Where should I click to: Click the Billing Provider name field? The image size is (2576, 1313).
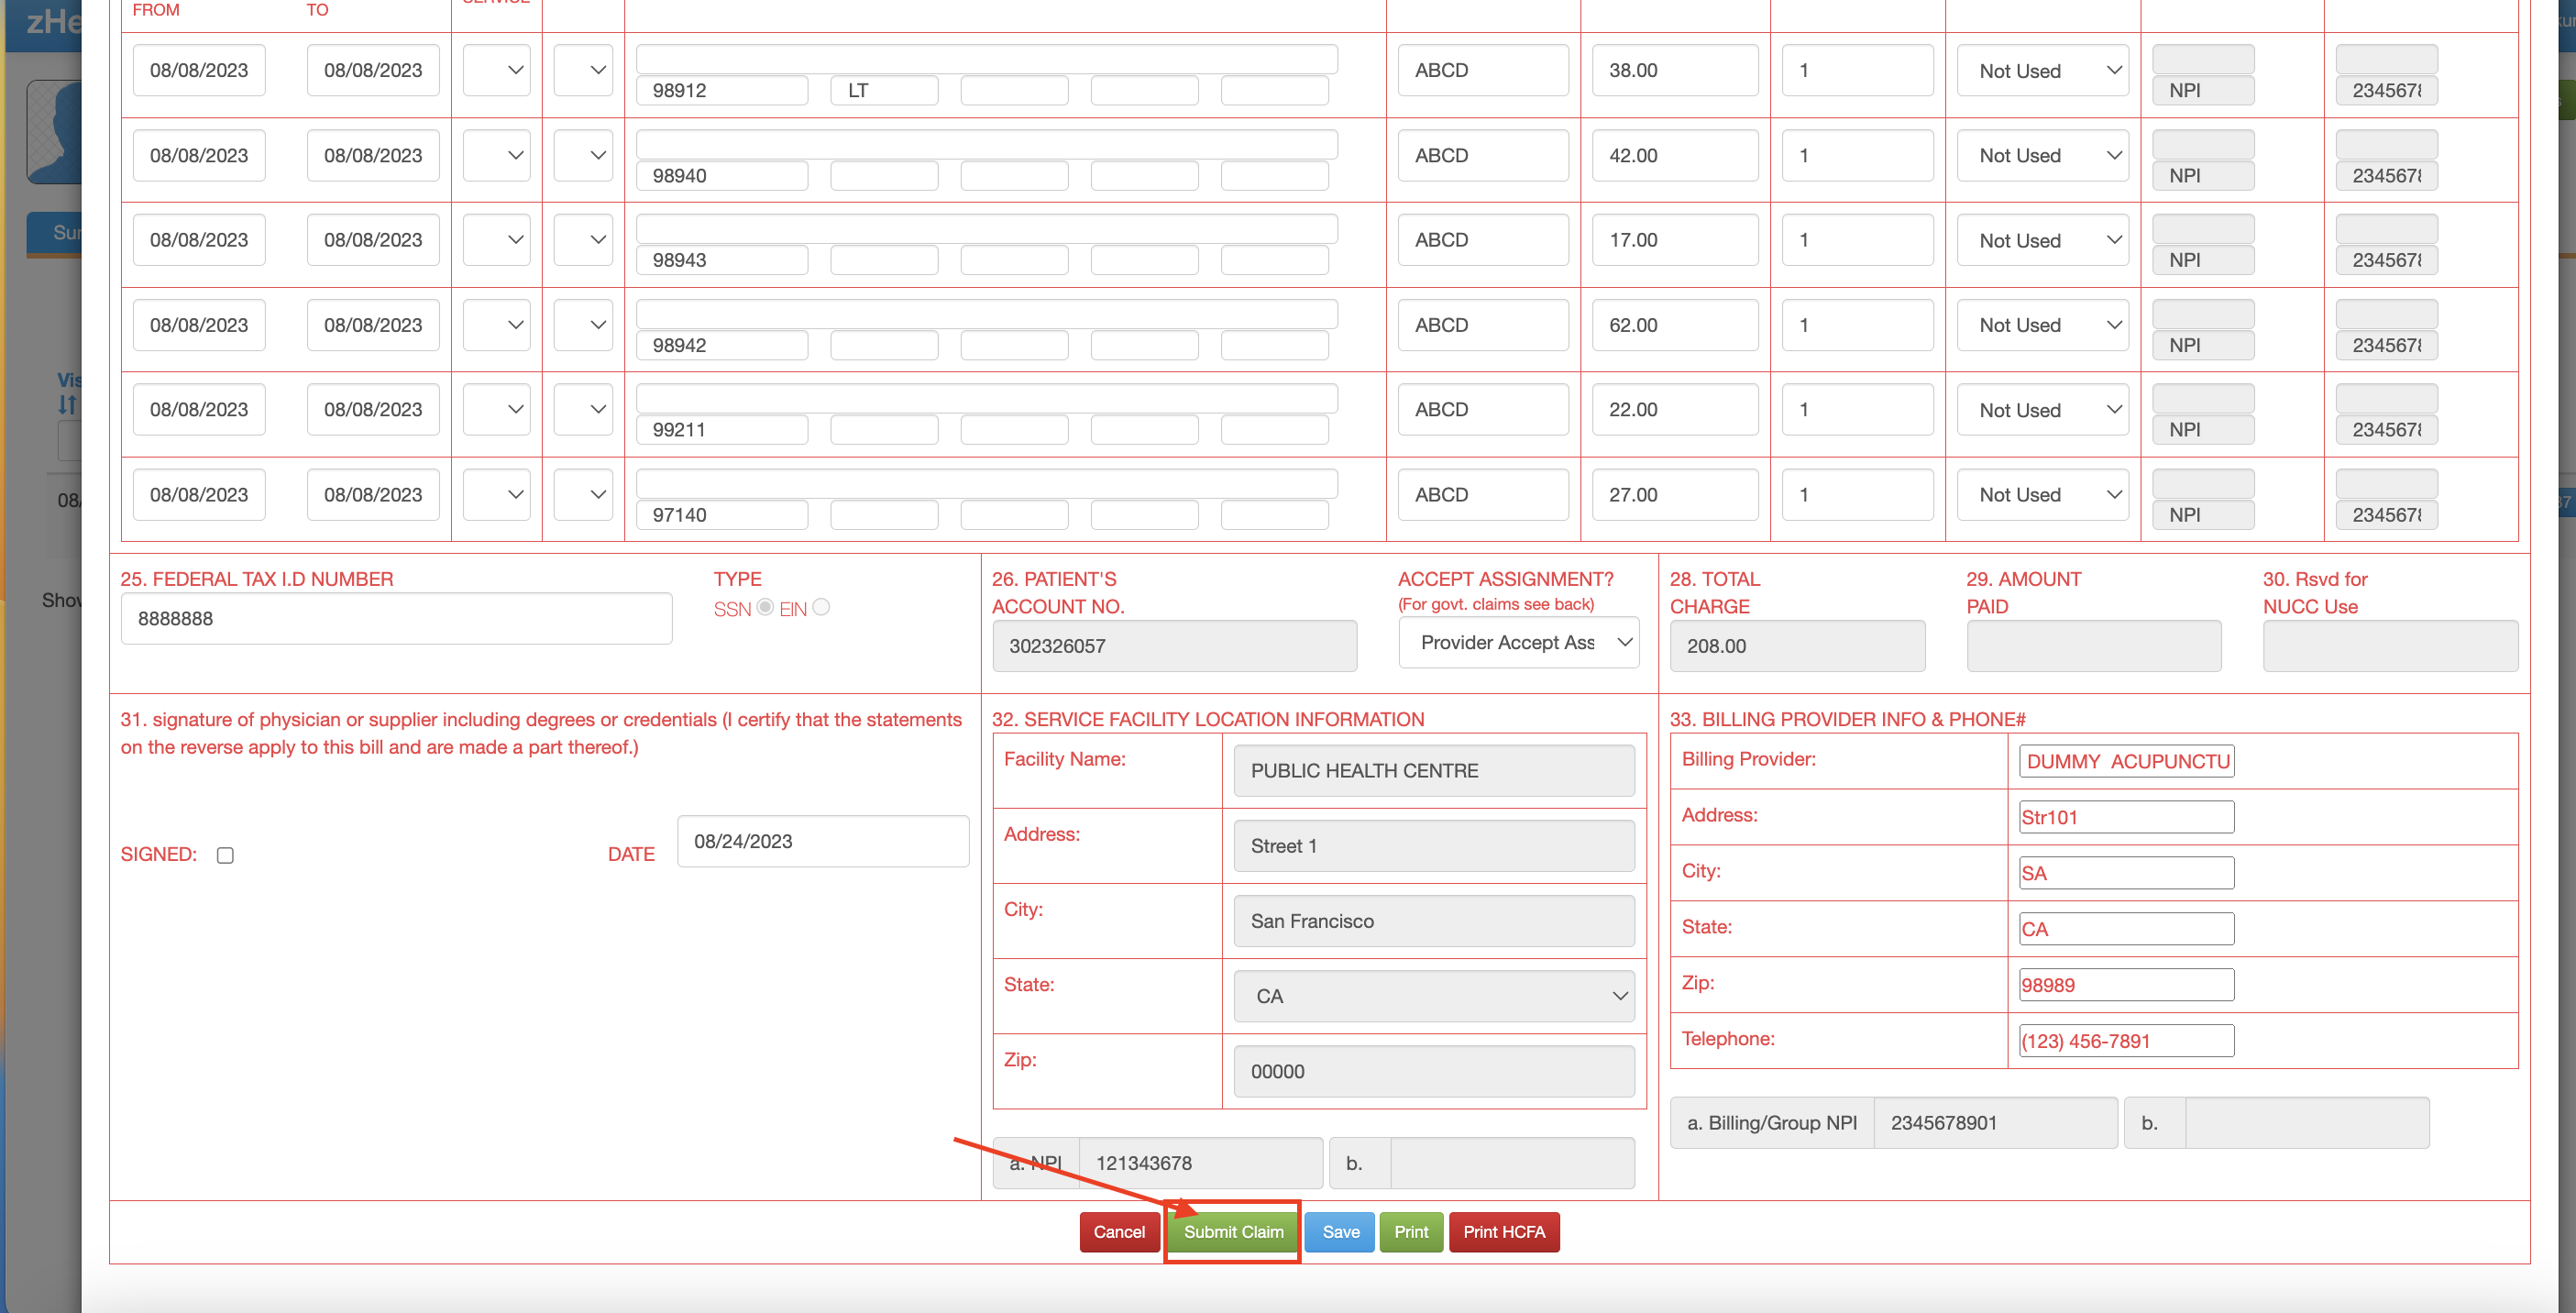pyautogui.click(x=2126, y=761)
